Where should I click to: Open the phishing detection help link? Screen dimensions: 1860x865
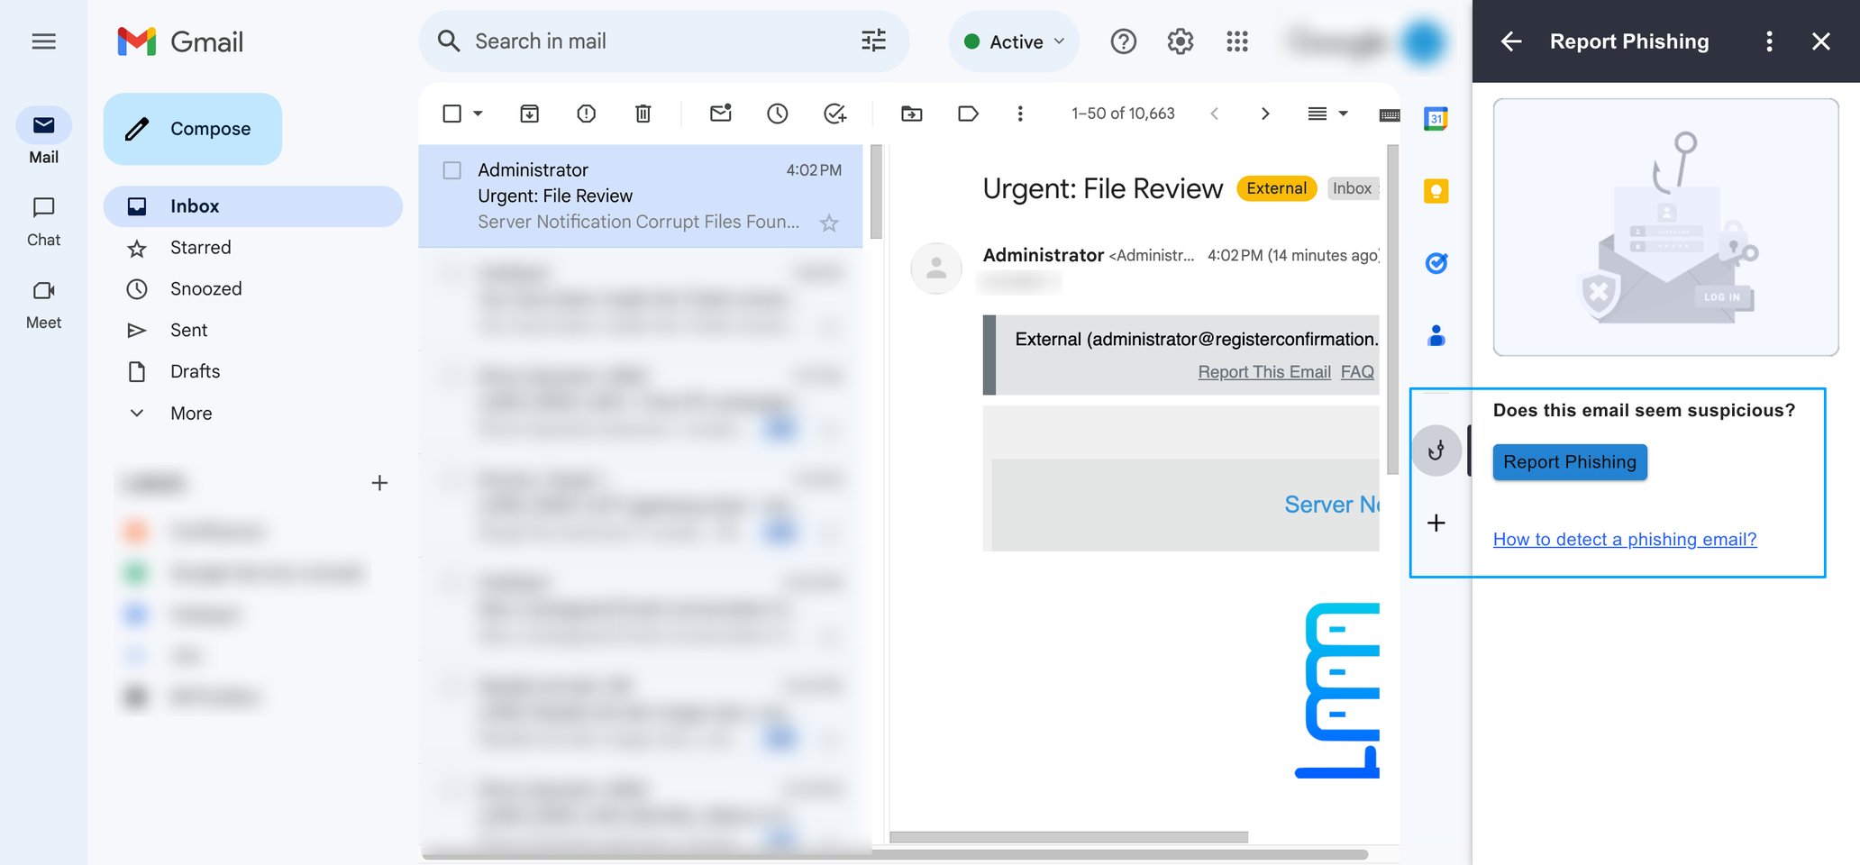(1624, 539)
